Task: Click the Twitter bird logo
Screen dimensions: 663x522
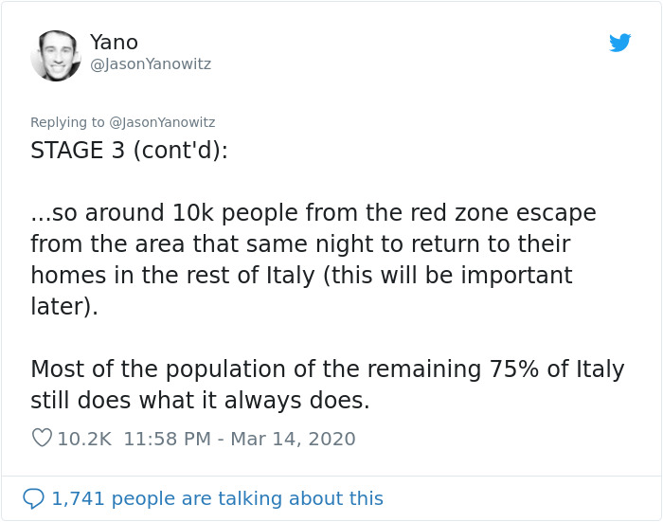Action: (x=620, y=43)
